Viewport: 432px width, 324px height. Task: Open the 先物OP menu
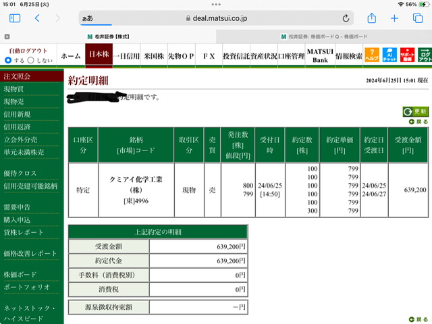(x=182, y=56)
